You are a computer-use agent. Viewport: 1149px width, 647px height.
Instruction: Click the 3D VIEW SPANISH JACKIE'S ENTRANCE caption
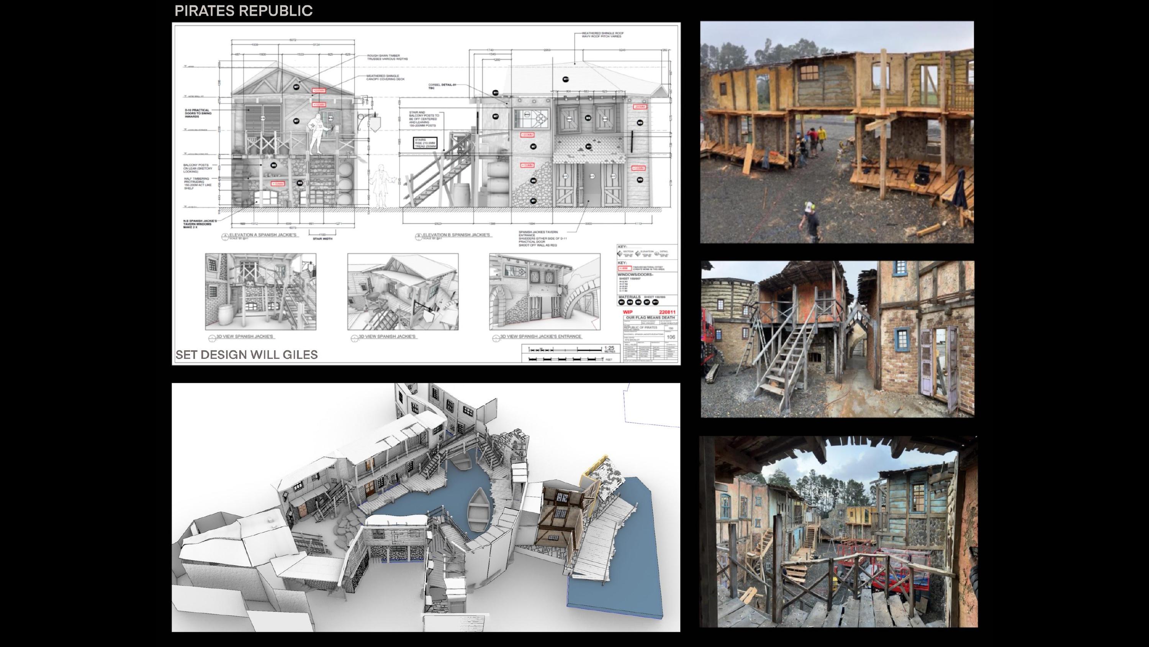coord(540,336)
